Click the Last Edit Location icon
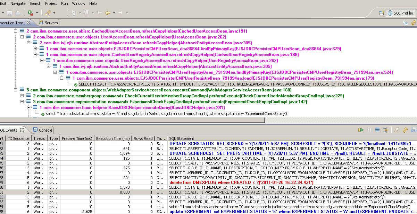 pyautogui.click(x=99, y=13)
